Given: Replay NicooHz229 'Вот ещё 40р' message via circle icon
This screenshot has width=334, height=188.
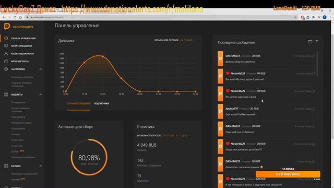Looking at the screenshot, I should [x=313, y=74].
